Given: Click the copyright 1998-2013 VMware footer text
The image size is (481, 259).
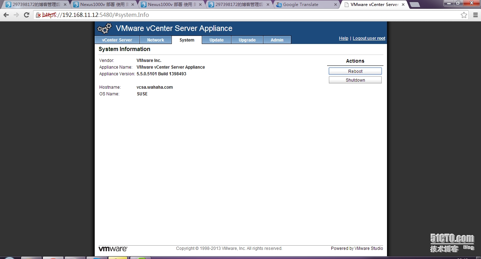Looking at the screenshot, I should [229, 248].
